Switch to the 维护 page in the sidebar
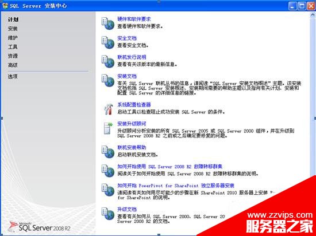This screenshot has width=316, height=236. point(13,38)
